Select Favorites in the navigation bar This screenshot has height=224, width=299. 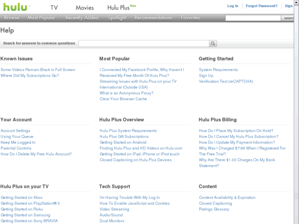190,18
